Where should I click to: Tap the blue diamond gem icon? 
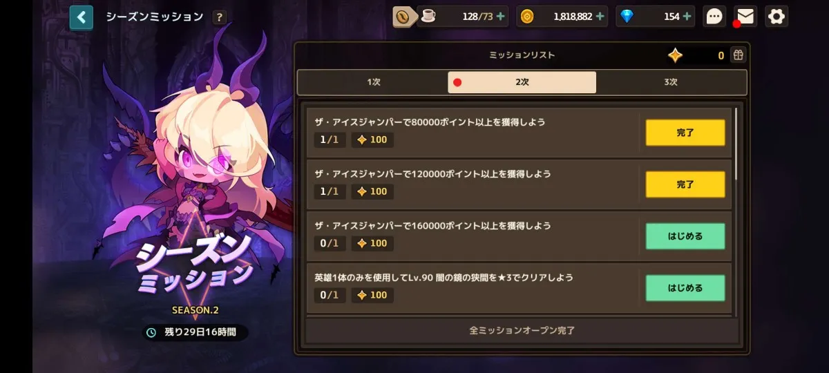pos(627,17)
